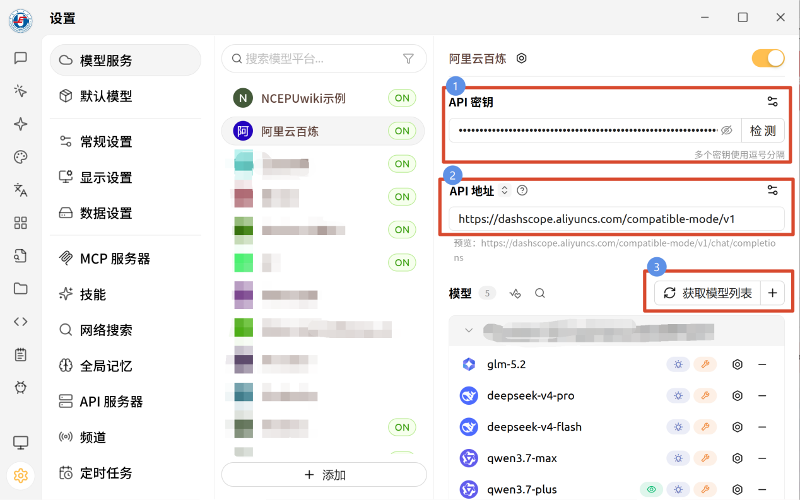
Task: Open 显示设置 section
Action: pos(126,178)
